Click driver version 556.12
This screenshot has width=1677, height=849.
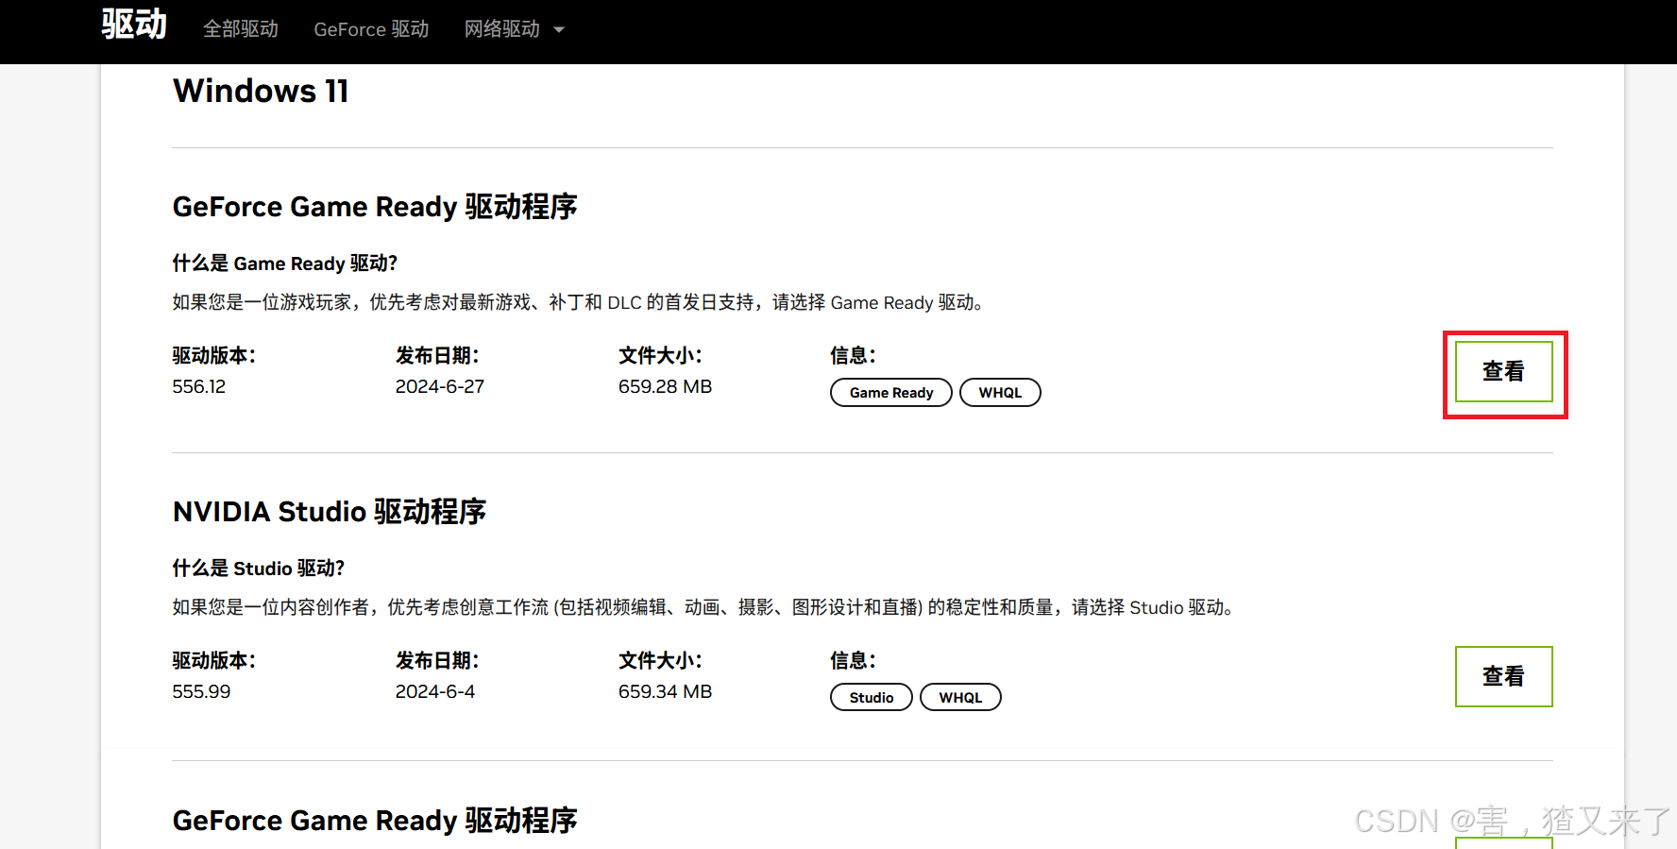[199, 387]
